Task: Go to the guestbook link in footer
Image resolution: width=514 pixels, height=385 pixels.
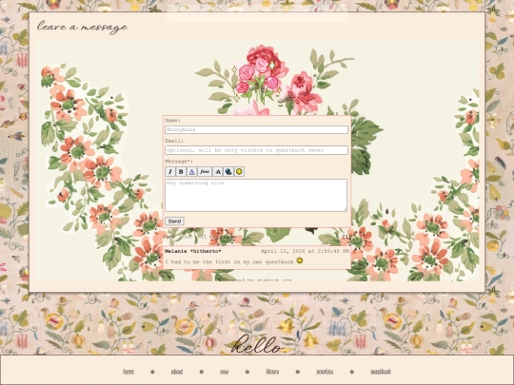Action: 381,372
